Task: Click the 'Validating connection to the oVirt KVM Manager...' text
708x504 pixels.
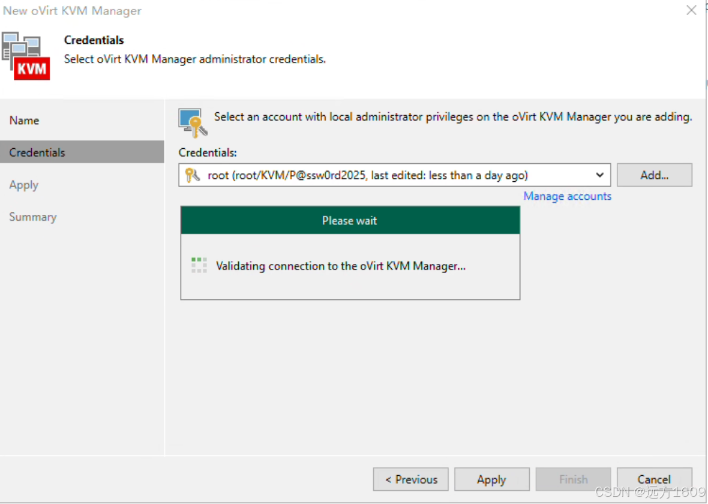Action: pyautogui.click(x=340, y=266)
